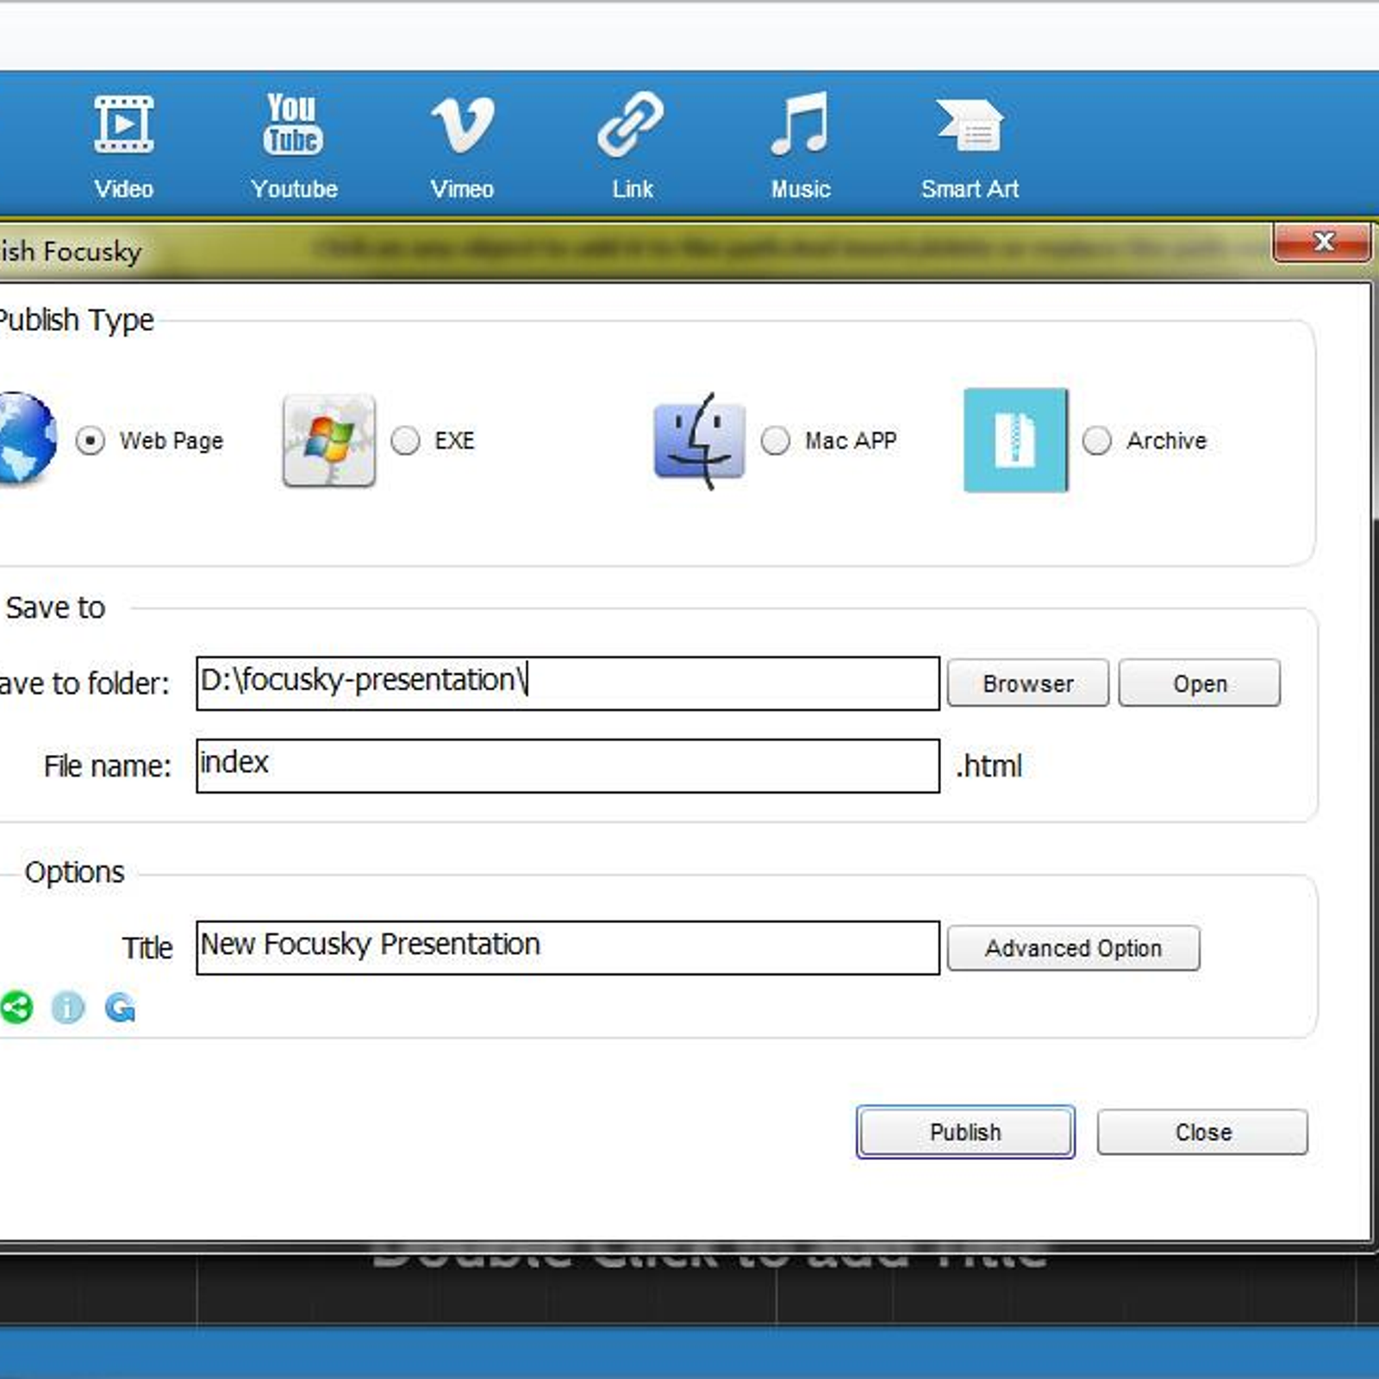Click the Mac Finder icon
Image resolution: width=1379 pixels, height=1379 pixels.
pyautogui.click(x=699, y=440)
